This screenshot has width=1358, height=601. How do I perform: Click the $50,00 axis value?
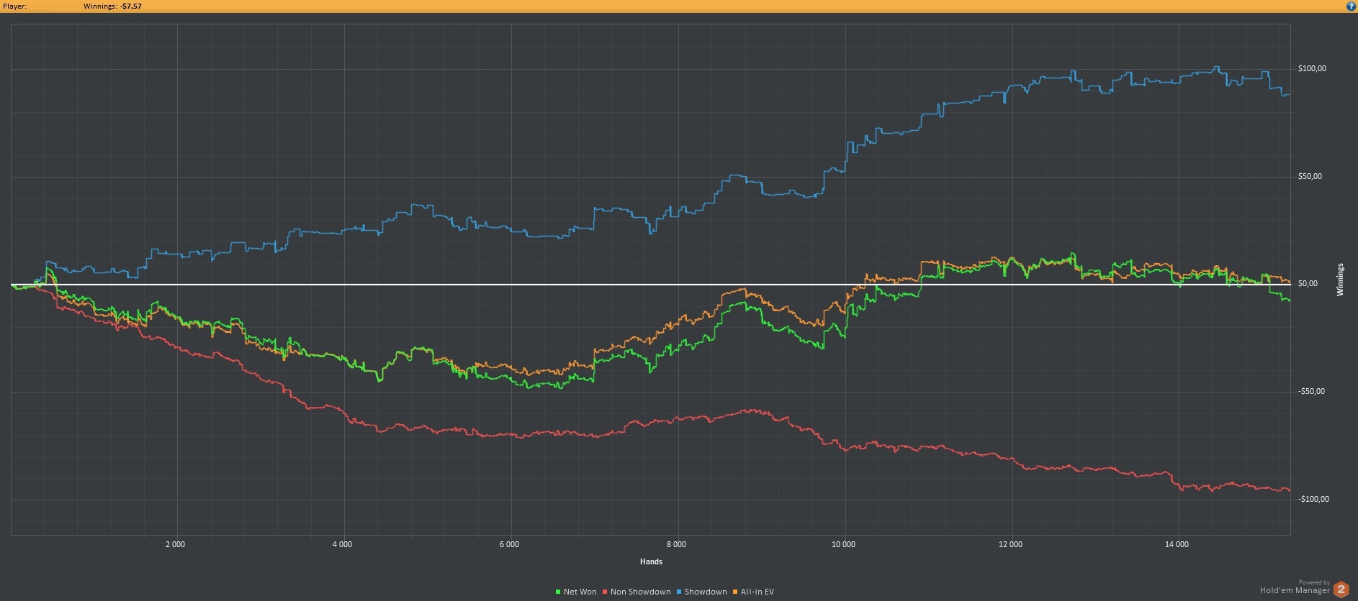point(1310,176)
